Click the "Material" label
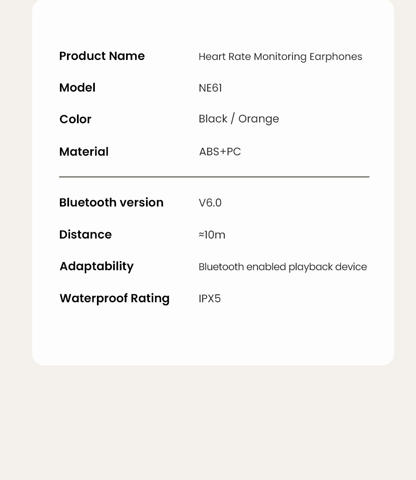The height and width of the screenshot is (480, 416). tap(84, 152)
